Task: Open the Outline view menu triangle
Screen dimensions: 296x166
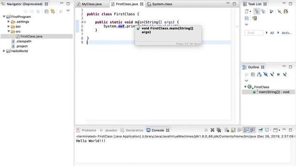Action: pos(247,81)
